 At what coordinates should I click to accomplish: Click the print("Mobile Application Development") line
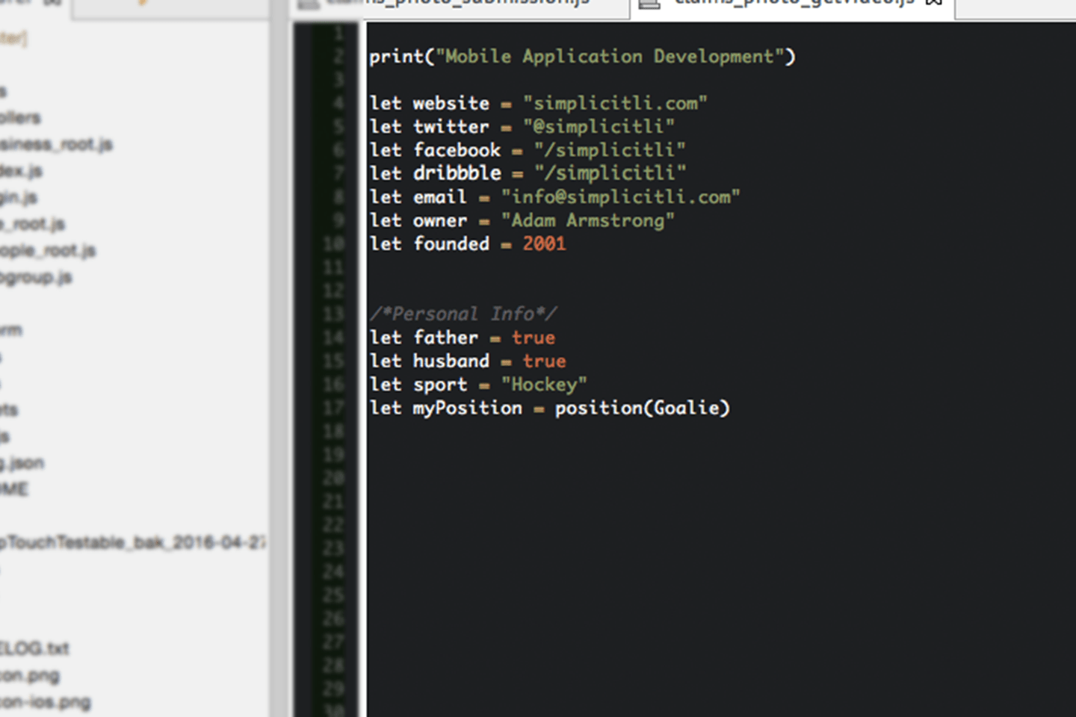[583, 57]
